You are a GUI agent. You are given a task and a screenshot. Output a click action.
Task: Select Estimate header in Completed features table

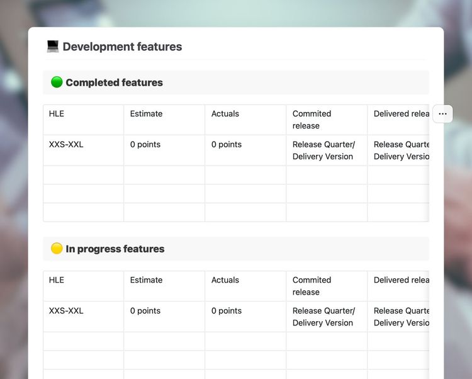(146, 114)
